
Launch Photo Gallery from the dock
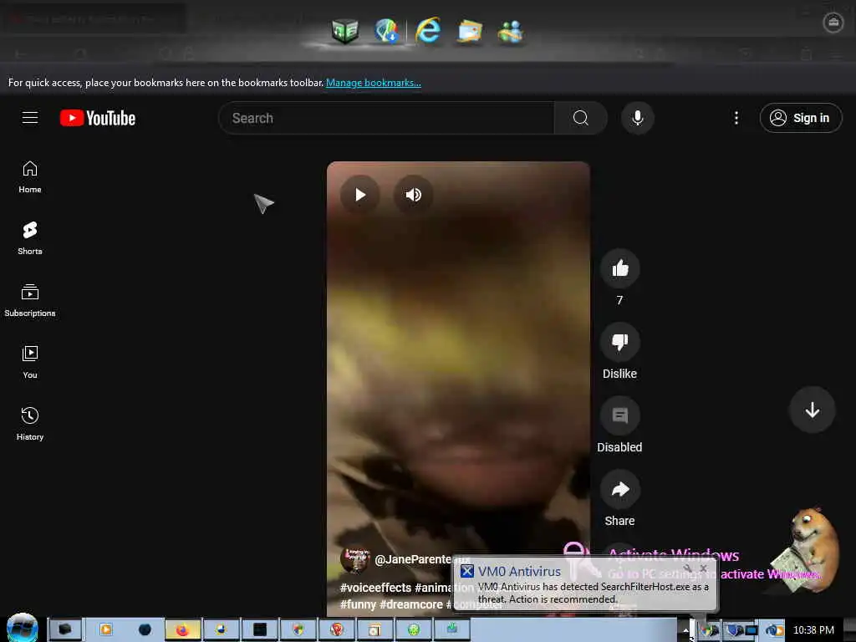tap(470, 31)
